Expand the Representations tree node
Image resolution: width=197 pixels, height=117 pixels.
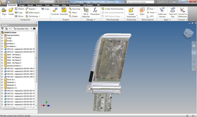(x=2, y=35)
